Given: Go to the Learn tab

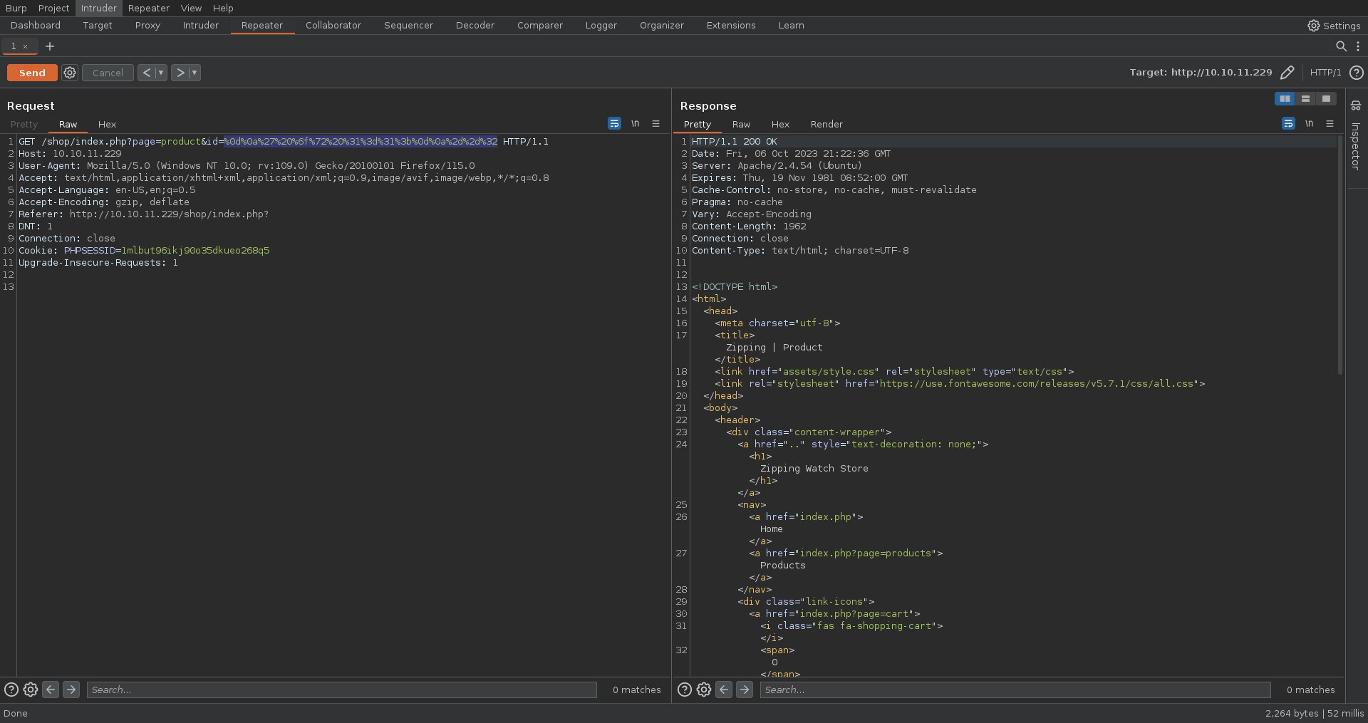Looking at the screenshot, I should click(x=791, y=26).
